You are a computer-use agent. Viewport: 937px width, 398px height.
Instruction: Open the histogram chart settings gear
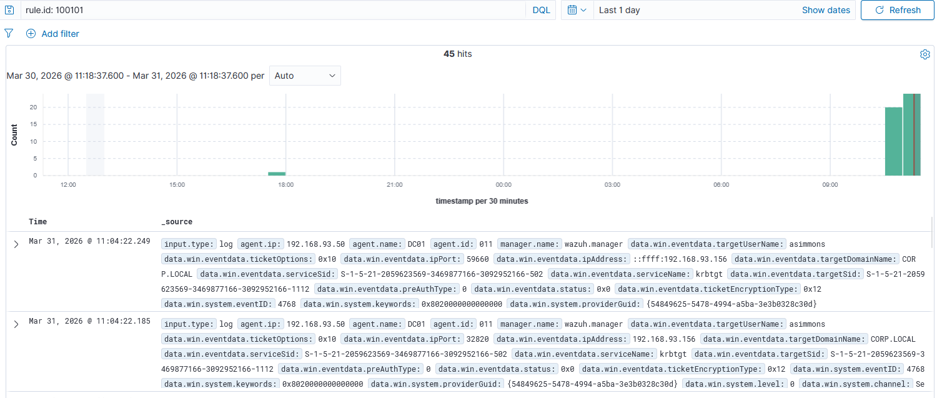click(x=925, y=54)
